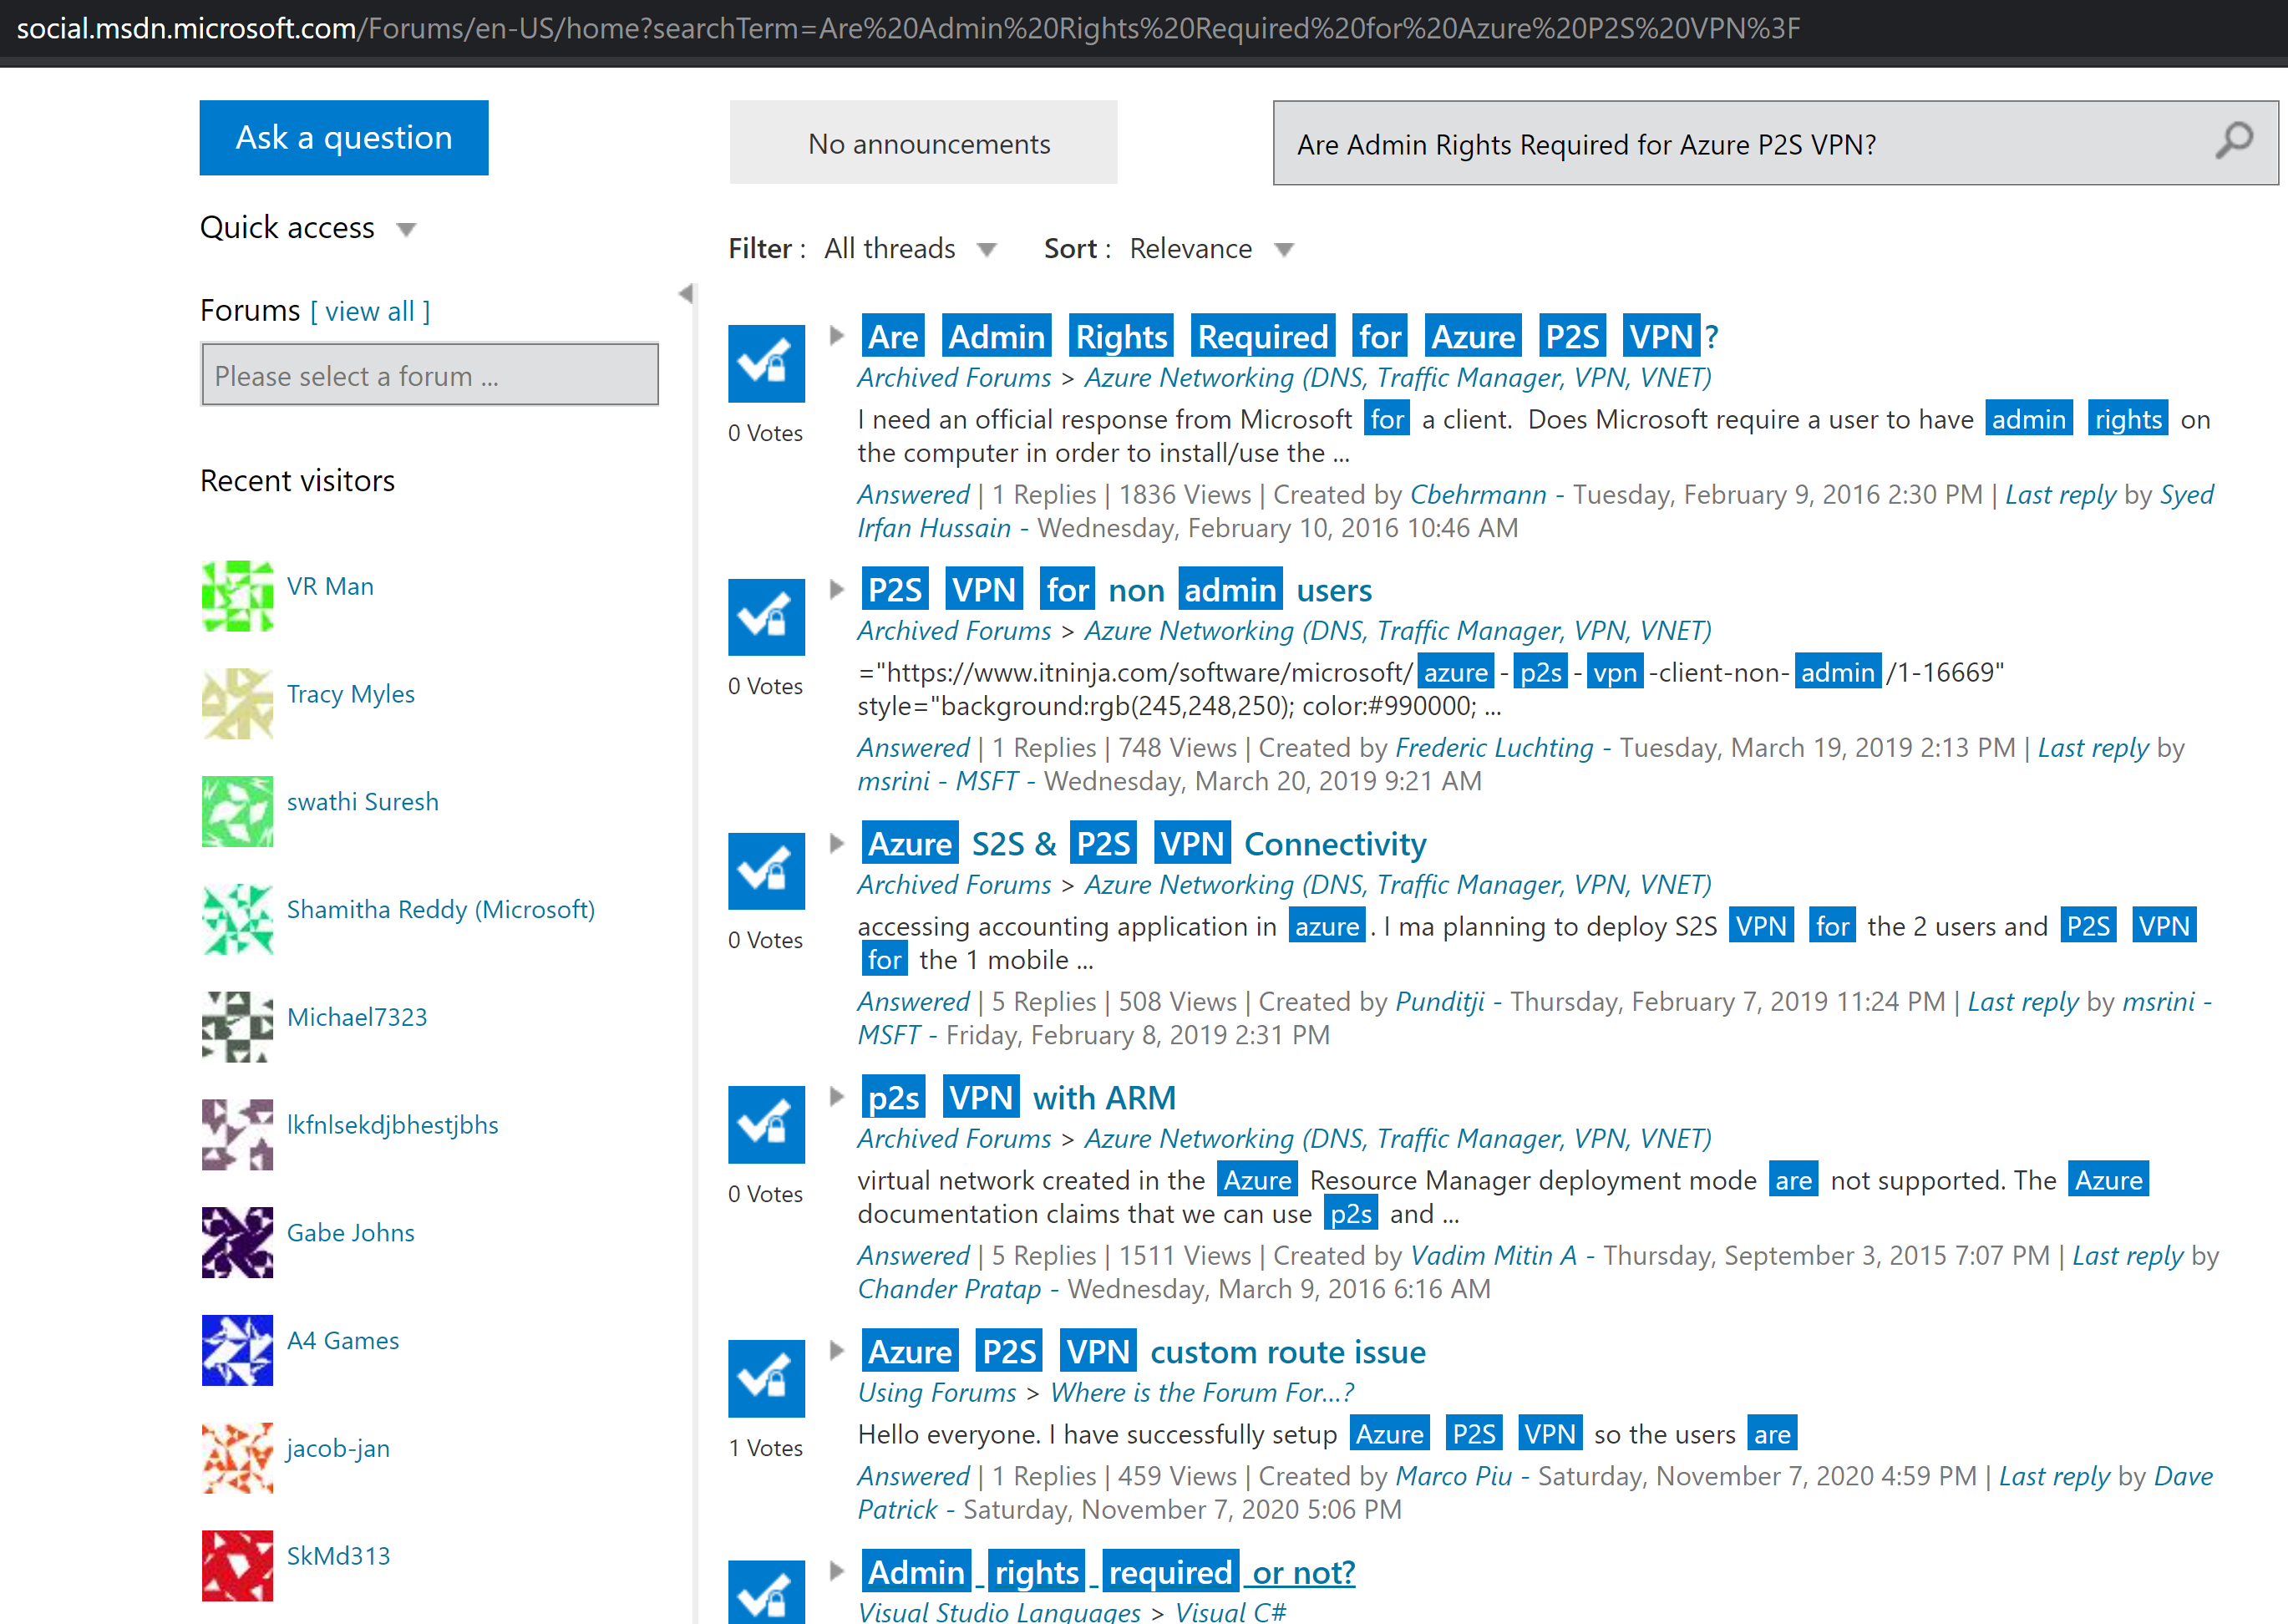Click VR Man's avatar icon
The image size is (2288, 1624).
tap(237, 597)
